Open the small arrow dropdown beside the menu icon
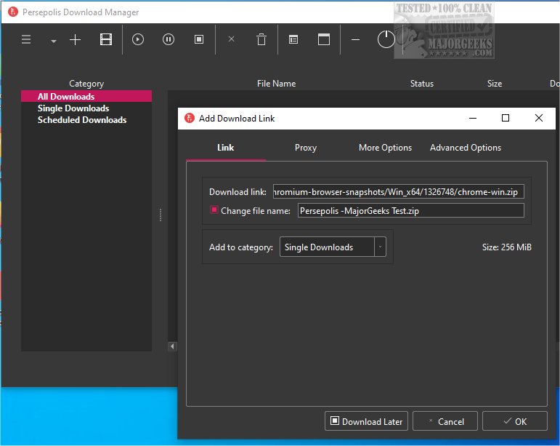 coord(54,41)
